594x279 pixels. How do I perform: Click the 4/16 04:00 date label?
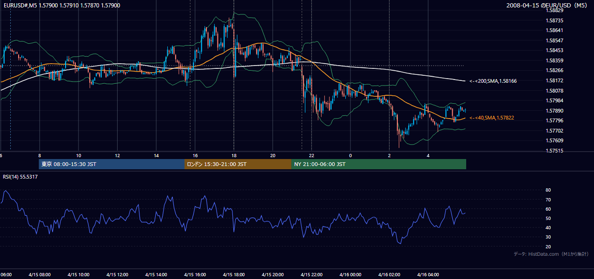[x=428, y=275]
